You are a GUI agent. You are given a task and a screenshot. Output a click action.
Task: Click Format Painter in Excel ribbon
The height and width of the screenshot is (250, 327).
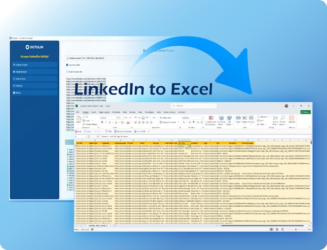tap(90, 124)
